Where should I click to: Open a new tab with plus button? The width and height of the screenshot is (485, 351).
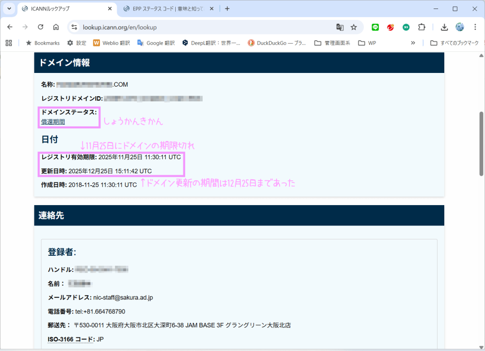tap(227, 9)
